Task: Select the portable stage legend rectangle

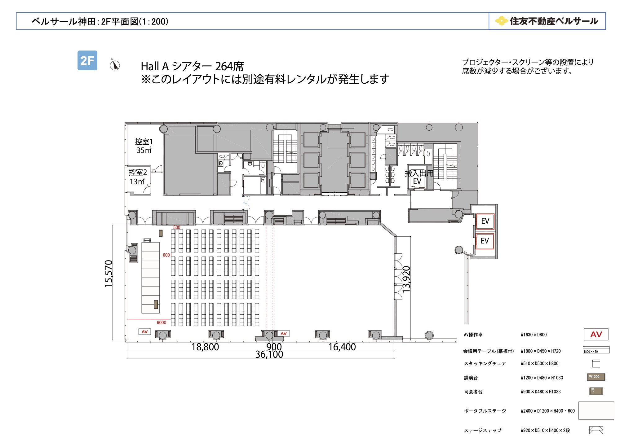Action: click(596, 411)
